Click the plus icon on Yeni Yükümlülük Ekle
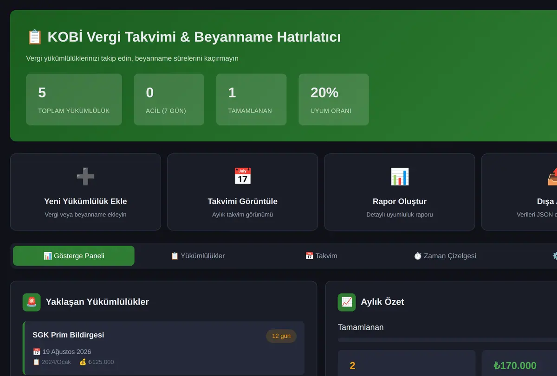The width and height of the screenshot is (557, 376). coord(85,177)
